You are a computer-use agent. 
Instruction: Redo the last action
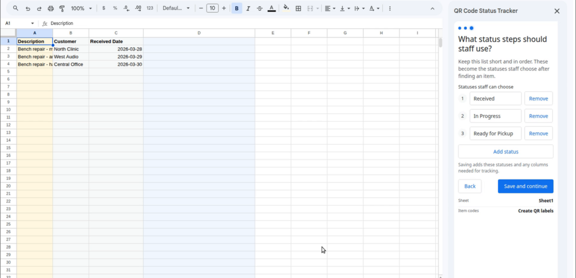(39, 8)
